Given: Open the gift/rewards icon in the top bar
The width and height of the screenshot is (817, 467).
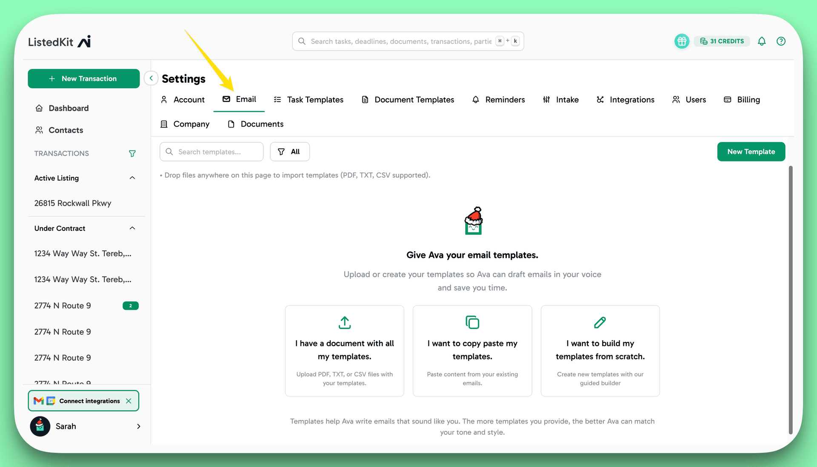Looking at the screenshot, I should [681, 41].
